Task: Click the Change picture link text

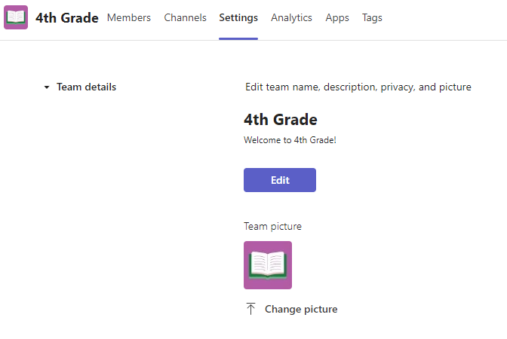Action: click(x=301, y=310)
